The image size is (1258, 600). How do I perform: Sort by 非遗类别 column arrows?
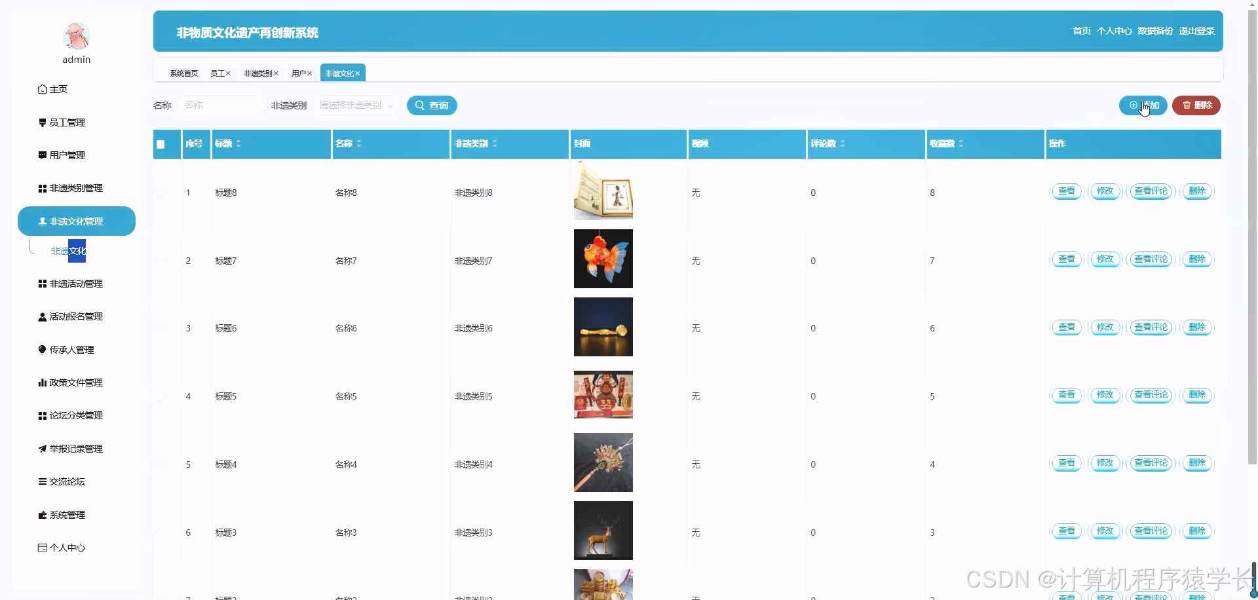495,143
